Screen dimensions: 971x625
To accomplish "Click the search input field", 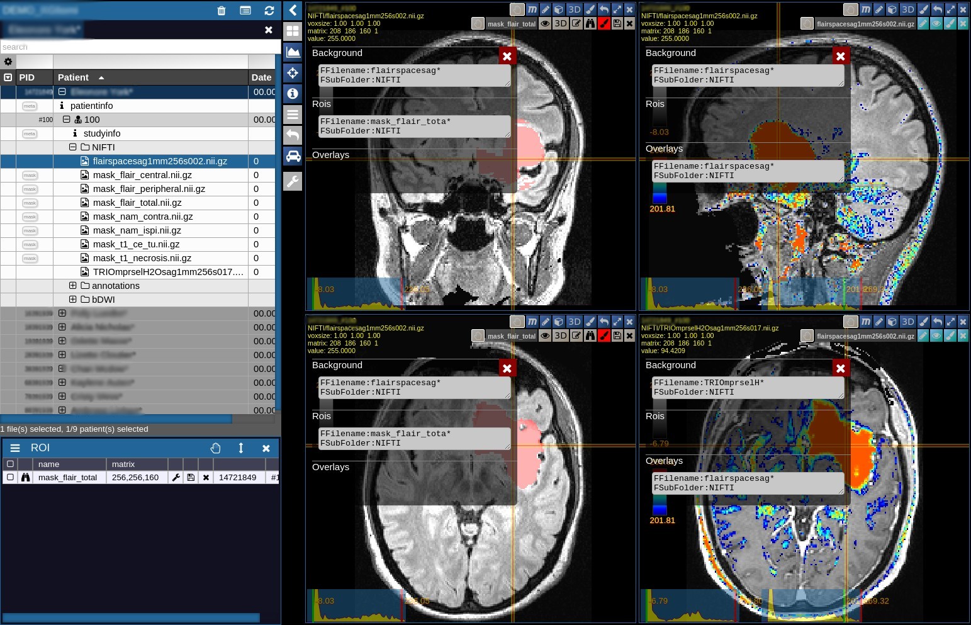I will click(x=140, y=47).
